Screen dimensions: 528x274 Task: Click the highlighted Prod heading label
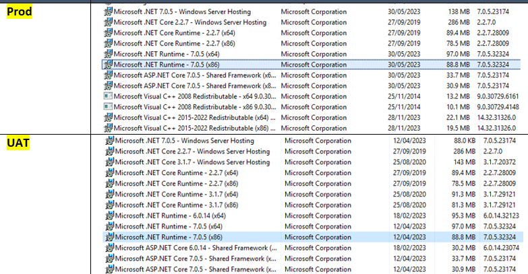point(20,11)
